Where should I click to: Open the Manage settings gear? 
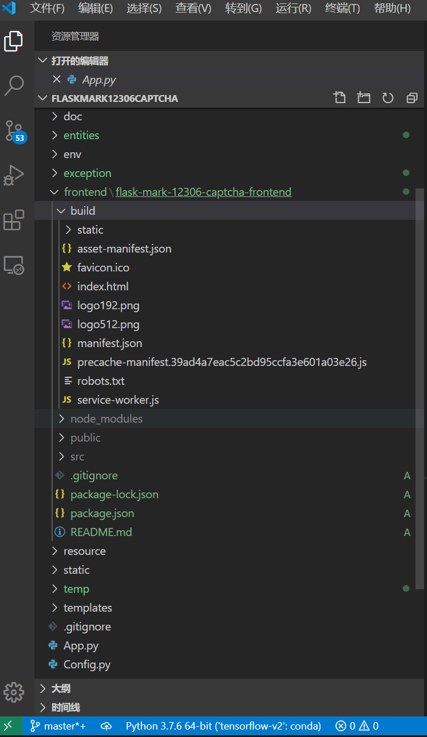pos(14,691)
